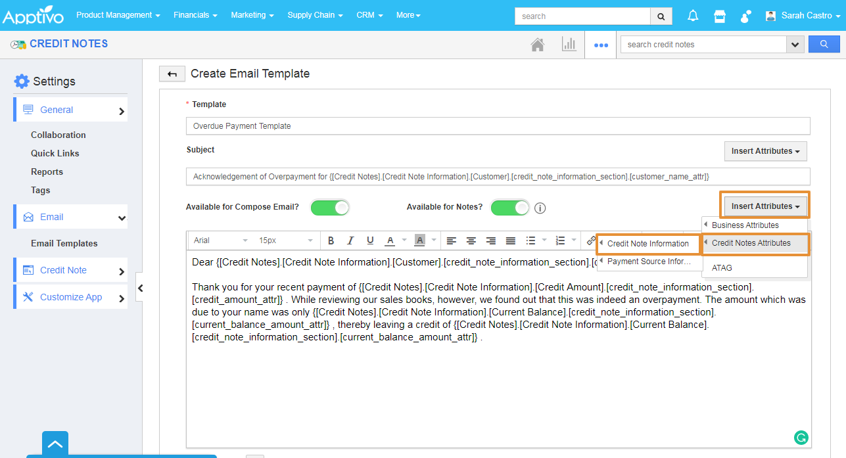Open Reports settings link
846x458 pixels.
(x=47, y=172)
